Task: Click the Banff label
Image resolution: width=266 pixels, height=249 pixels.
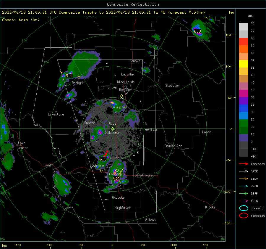Action: coord(49,165)
